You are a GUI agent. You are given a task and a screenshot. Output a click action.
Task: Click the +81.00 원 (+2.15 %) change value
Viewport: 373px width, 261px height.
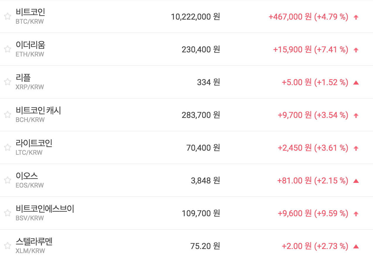(312, 181)
